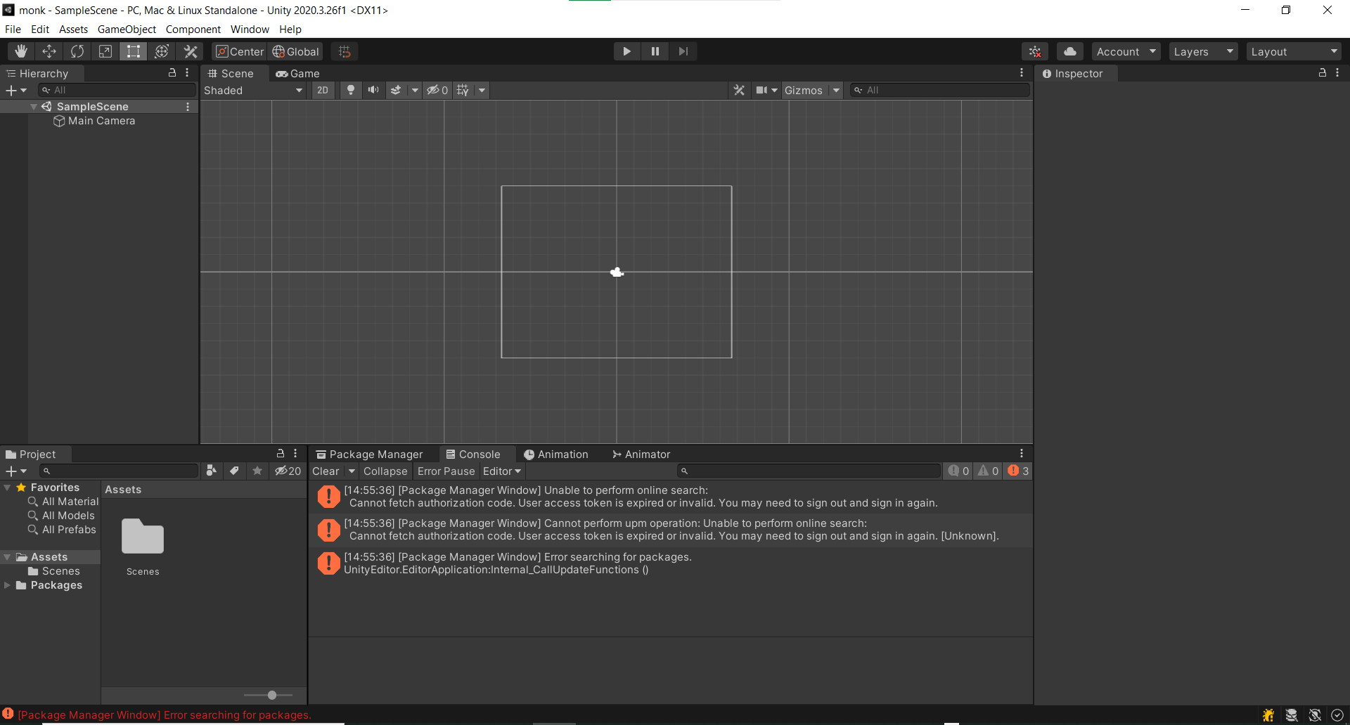
Task: Open the Layout dropdown
Action: pos(1294,51)
